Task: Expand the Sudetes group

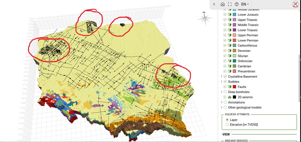Action: (x=221, y=82)
